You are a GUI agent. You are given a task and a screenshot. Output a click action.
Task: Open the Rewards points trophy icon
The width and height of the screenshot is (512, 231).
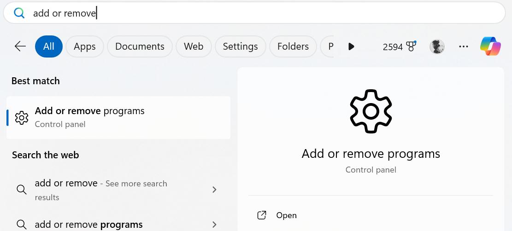[411, 46]
